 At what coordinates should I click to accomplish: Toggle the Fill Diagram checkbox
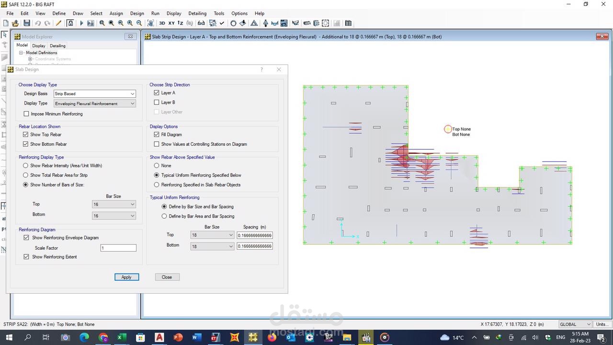click(x=157, y=135)
